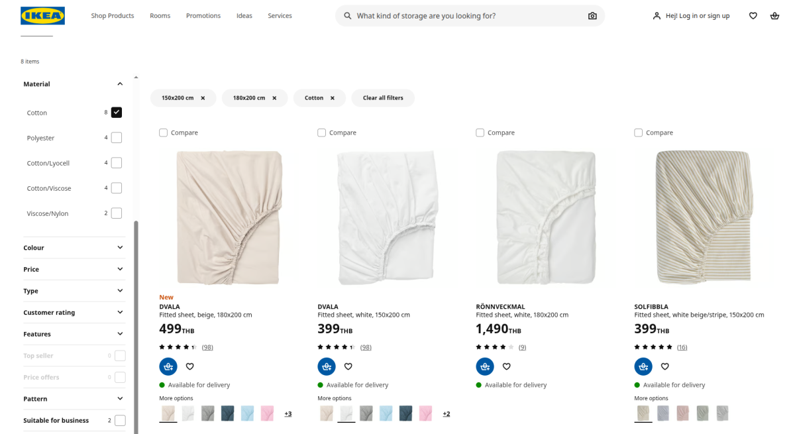Check the Suitable for business filter
Image resolution: width=795 pixels, height=434 pixels.
[x=120, y=421]
